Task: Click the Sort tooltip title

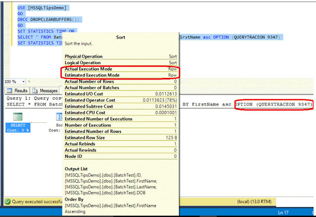Action: 120,37
